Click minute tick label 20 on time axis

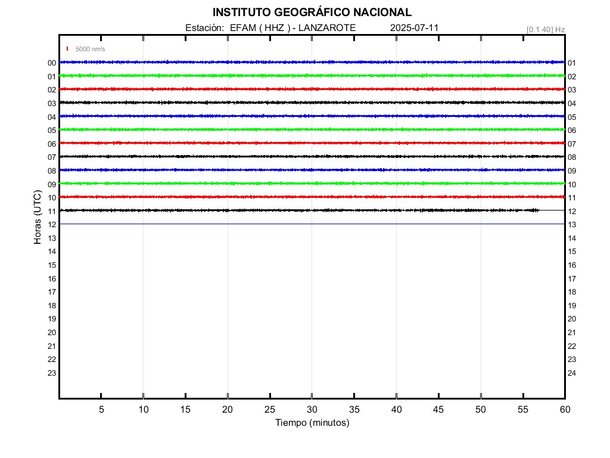click(228, 409)
